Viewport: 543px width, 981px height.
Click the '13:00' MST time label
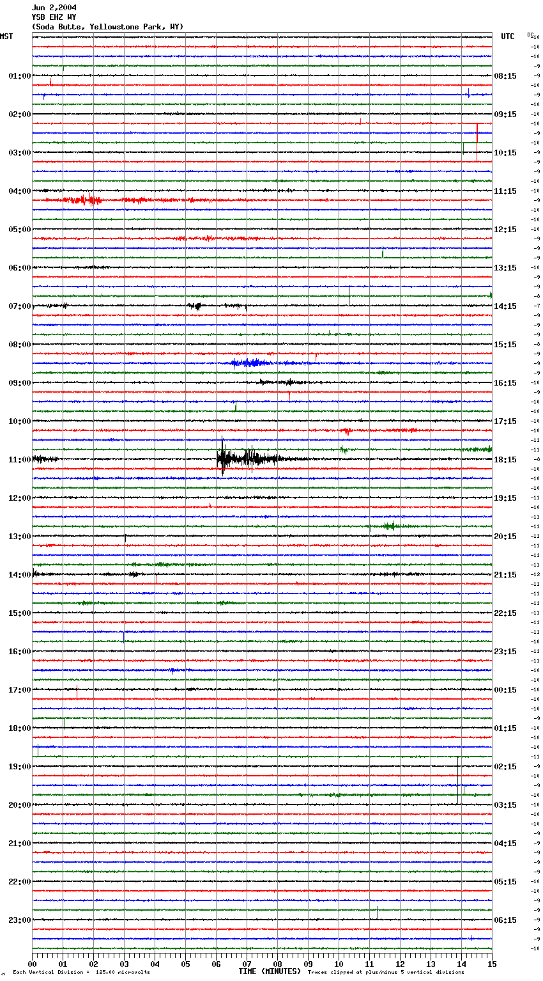point(20,537)
